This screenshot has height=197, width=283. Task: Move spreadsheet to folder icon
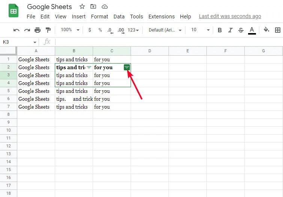click(93, 7)
